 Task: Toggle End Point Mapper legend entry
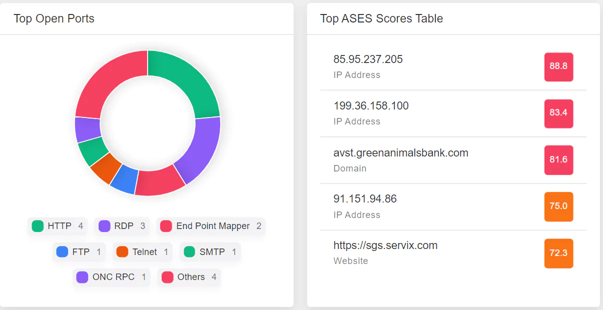211,226
